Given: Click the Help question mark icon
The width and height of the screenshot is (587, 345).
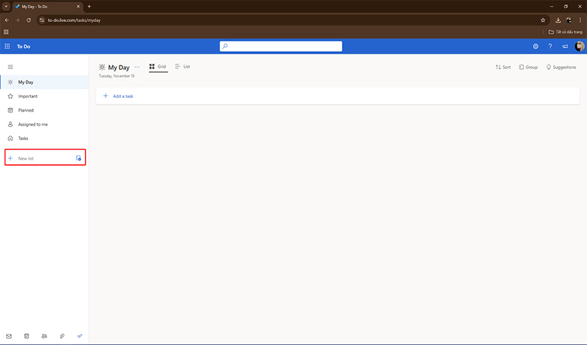Looking at the screenshot, I should 550,46.
